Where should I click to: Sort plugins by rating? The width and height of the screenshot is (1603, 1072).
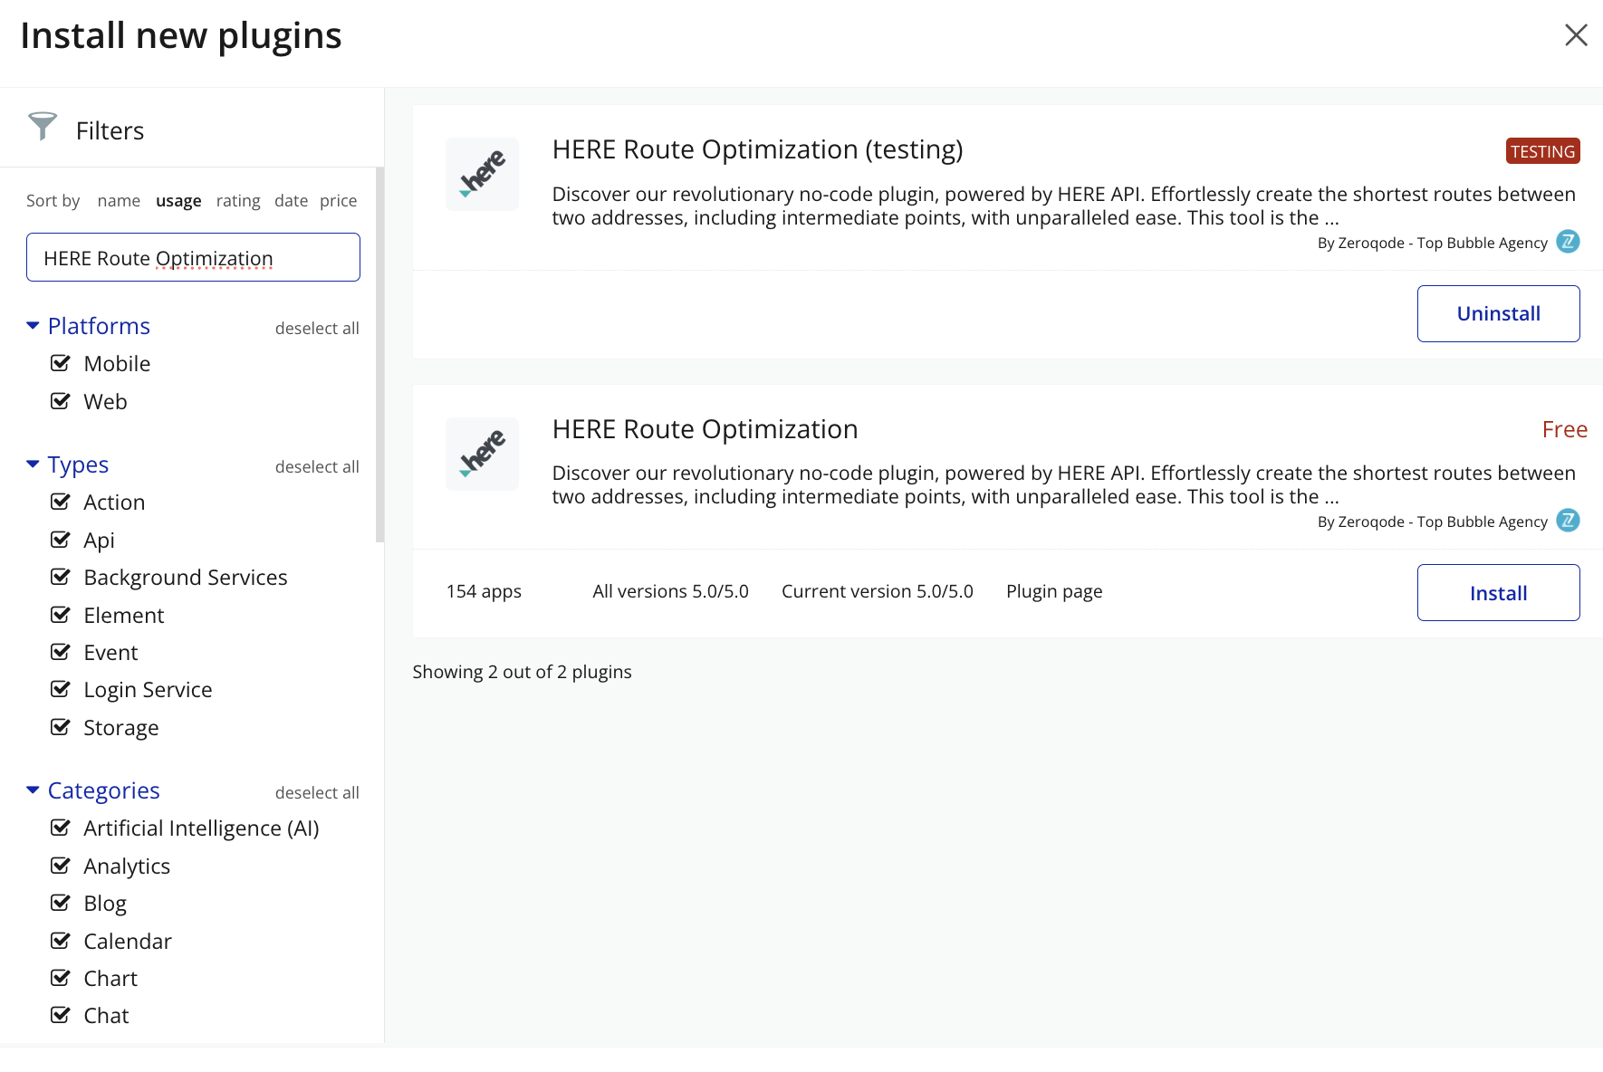(238, 201)
